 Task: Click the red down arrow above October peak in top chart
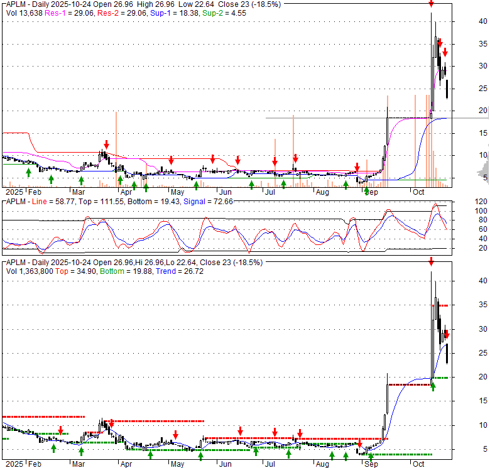[431, 4]
